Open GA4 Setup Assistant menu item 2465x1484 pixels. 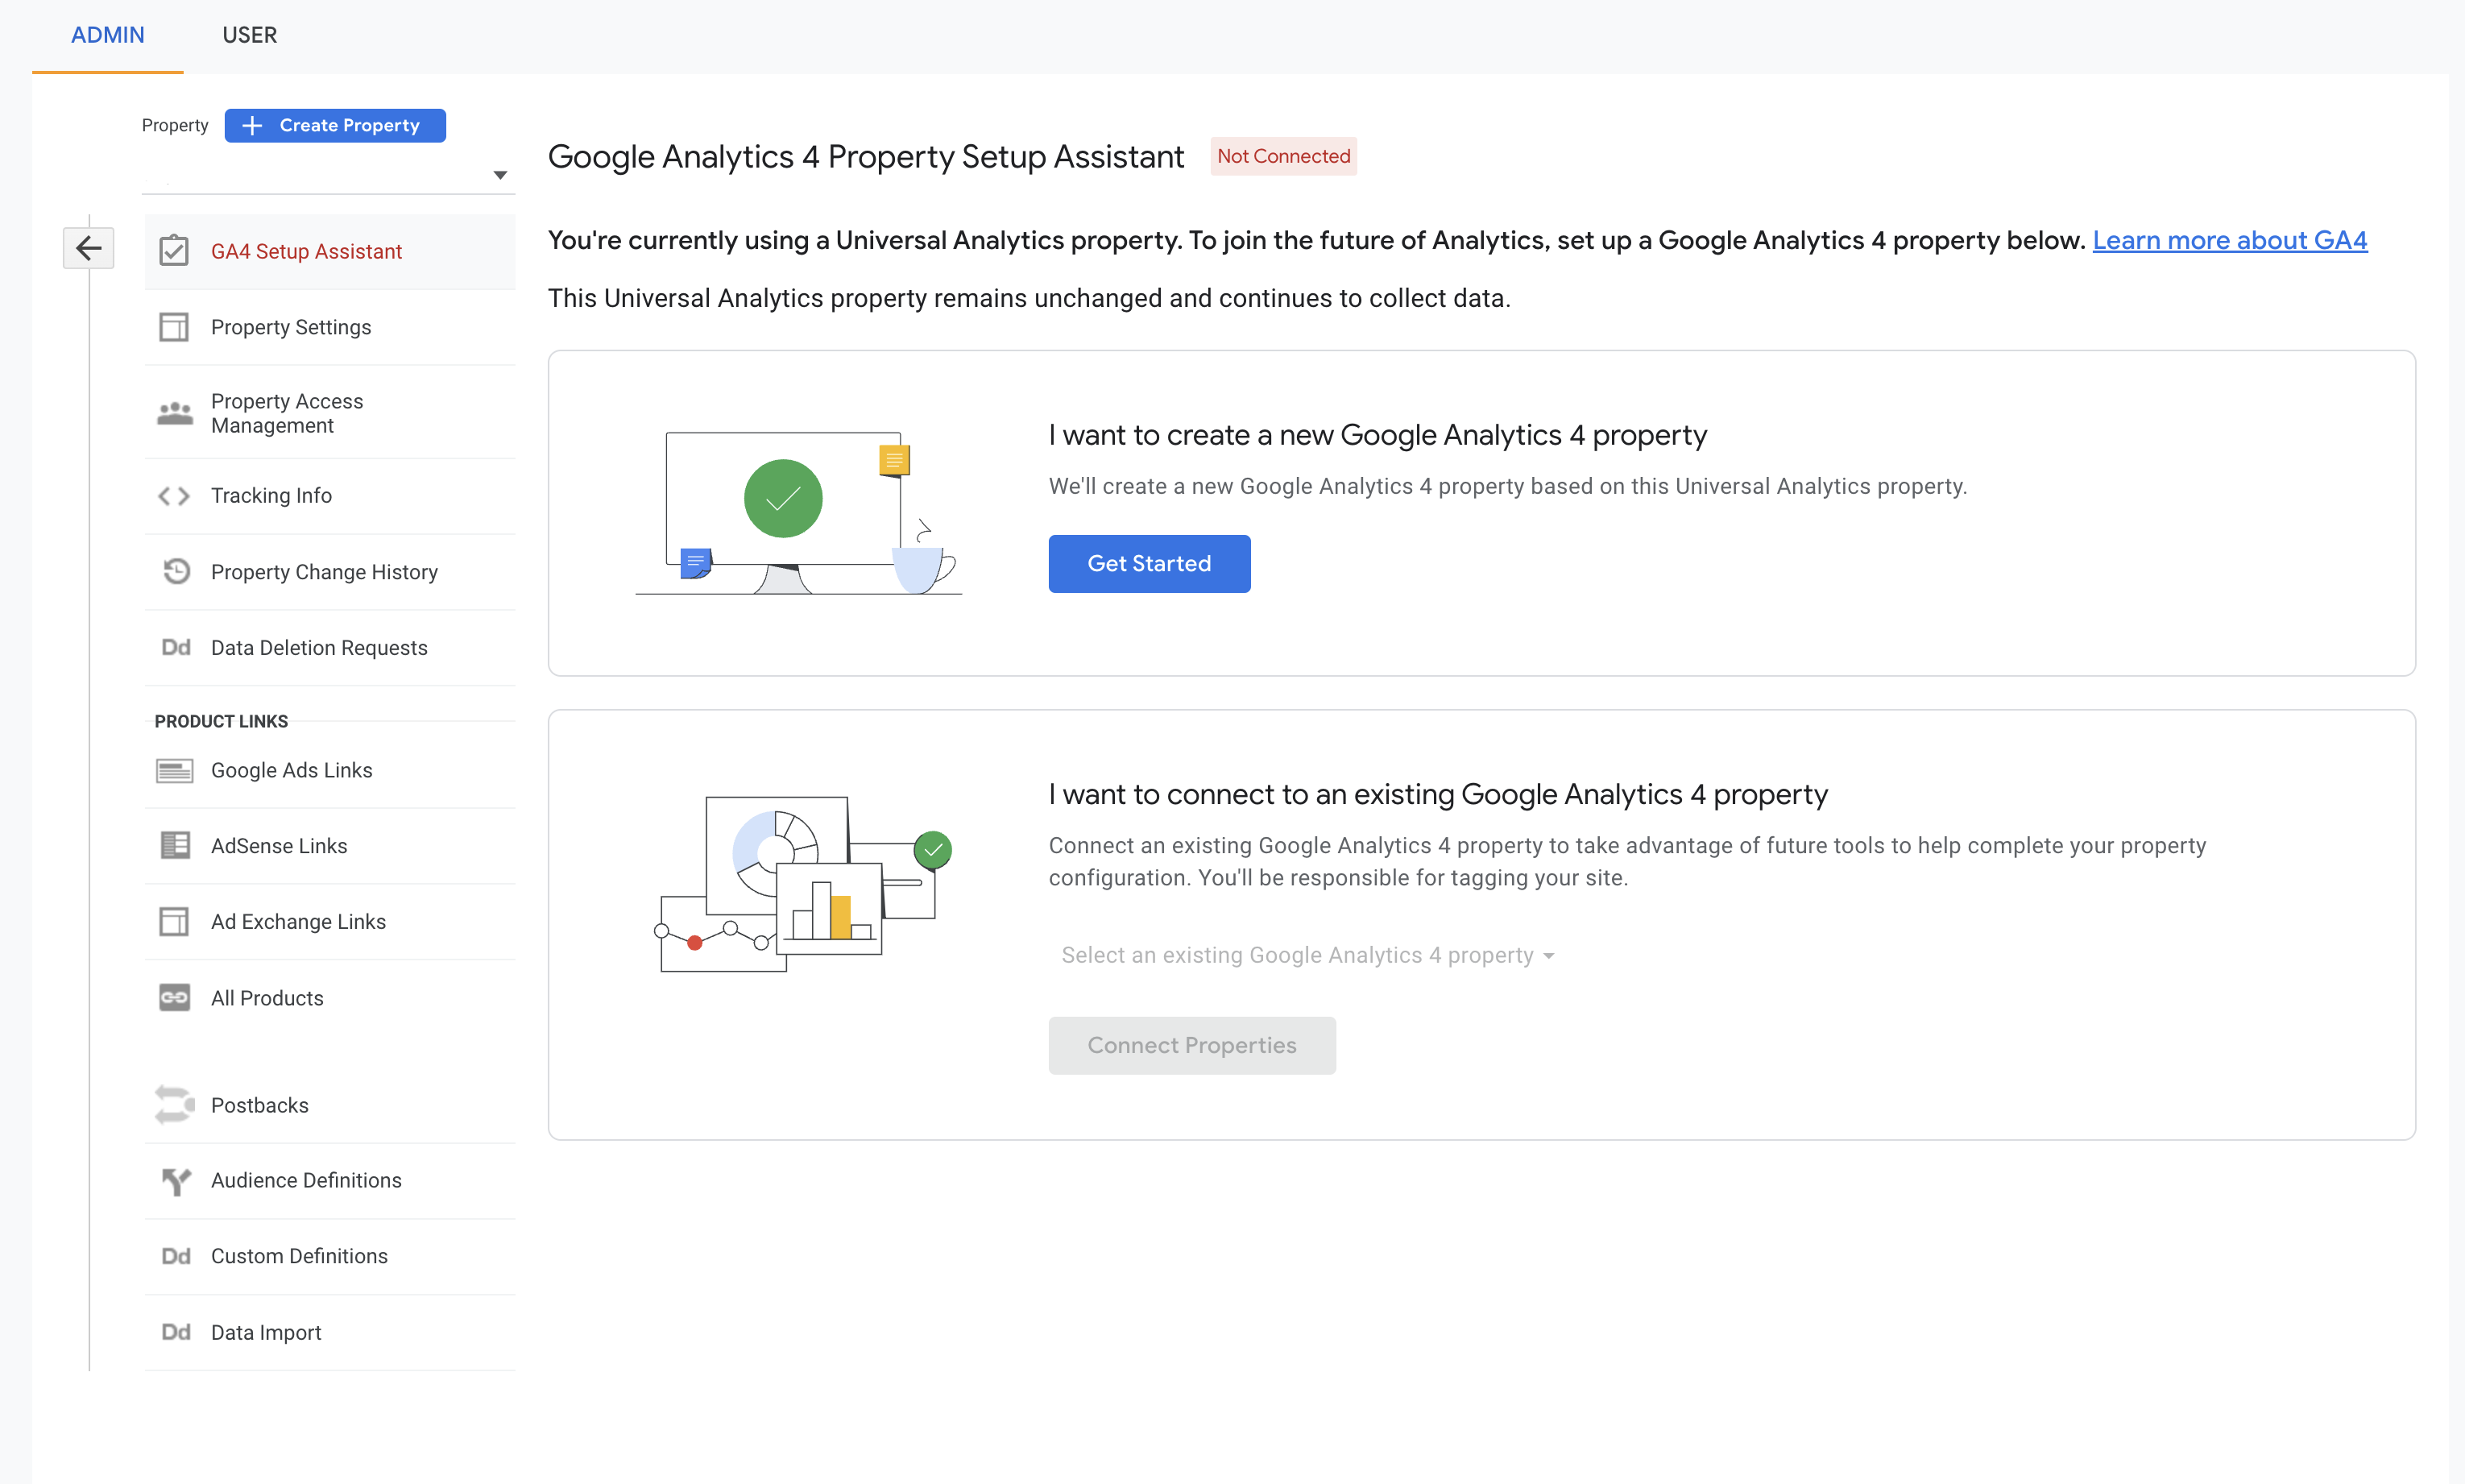329,251
